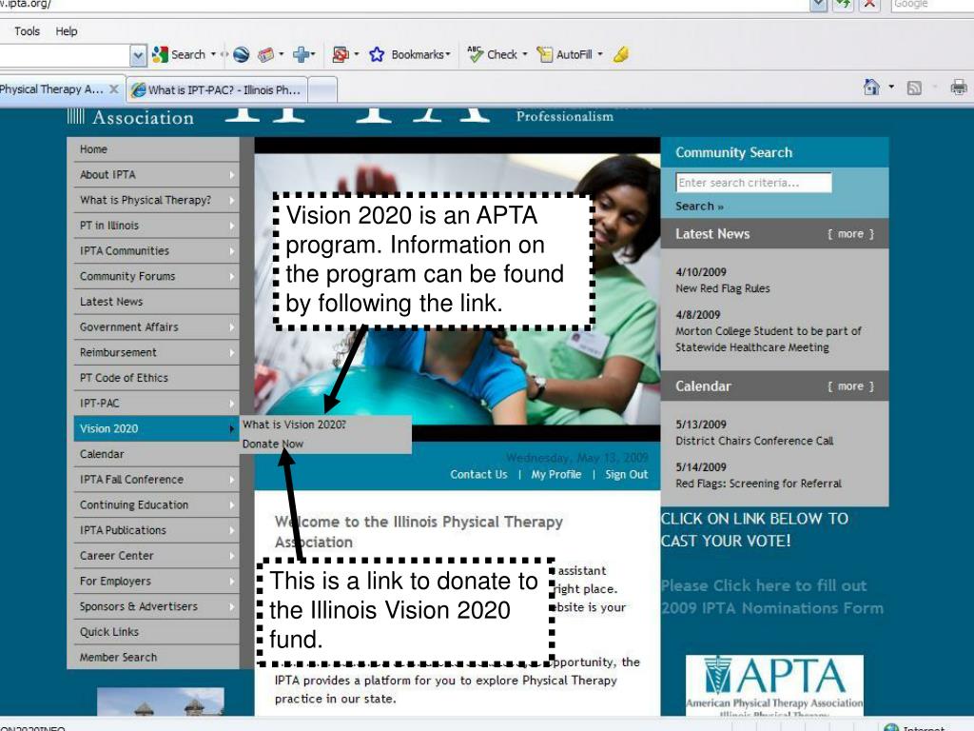Click the Bookmarks star icon

(377, 54)
